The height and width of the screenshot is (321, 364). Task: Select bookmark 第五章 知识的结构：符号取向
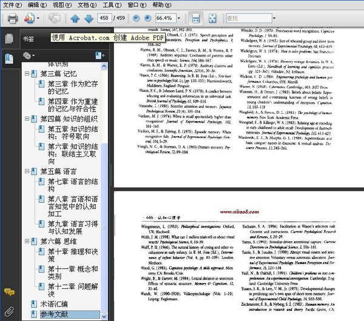(73, 133)
